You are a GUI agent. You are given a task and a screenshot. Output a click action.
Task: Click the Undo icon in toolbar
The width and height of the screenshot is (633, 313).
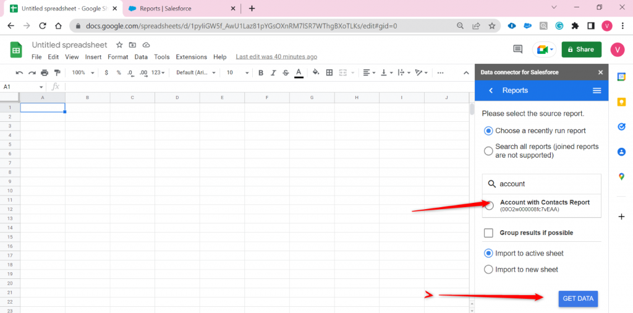pyautogui.click(x=19, y=73)
